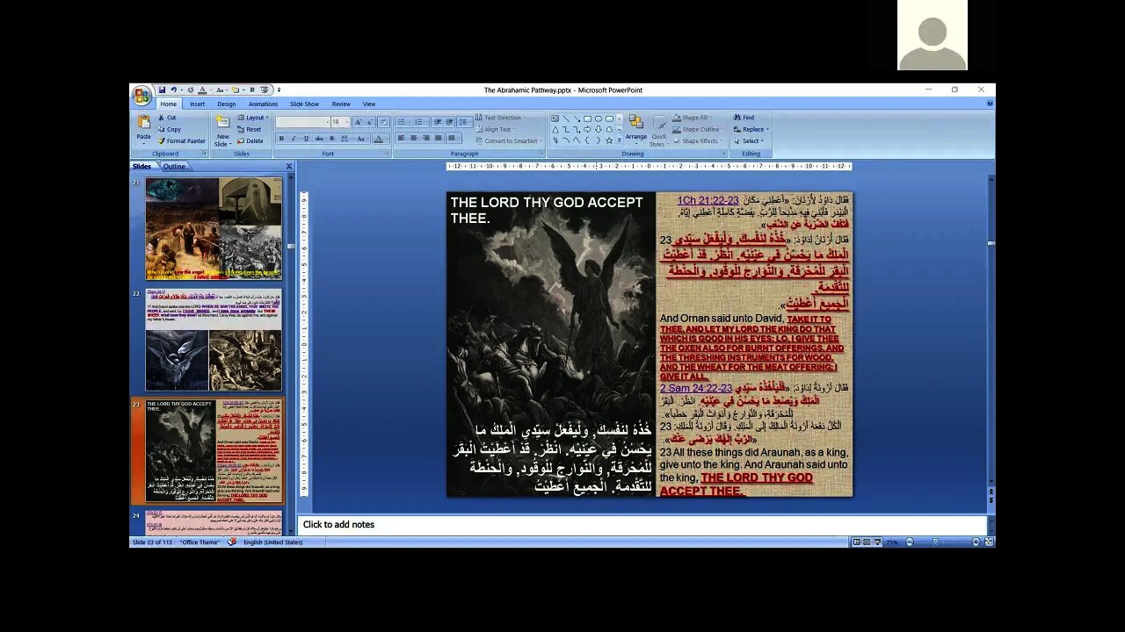Toggle Underline formatting
This screenshot has height=632, width=1125.
(306, 138)
